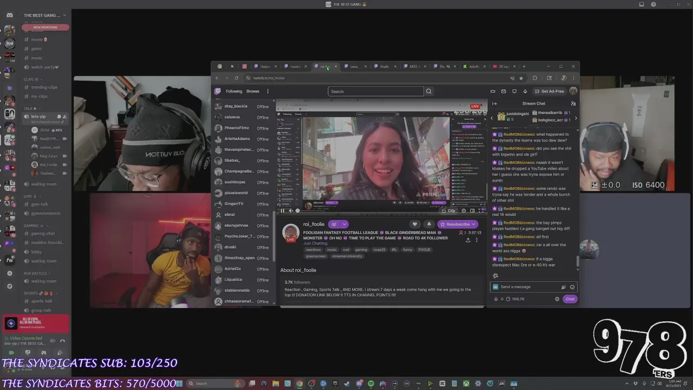Open the Twitch home logo

pyautogui.click(x=218, y=91)
